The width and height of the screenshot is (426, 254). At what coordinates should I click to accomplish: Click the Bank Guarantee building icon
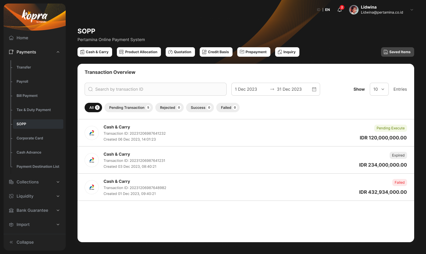pyautogui.click(x=11, y=210)
